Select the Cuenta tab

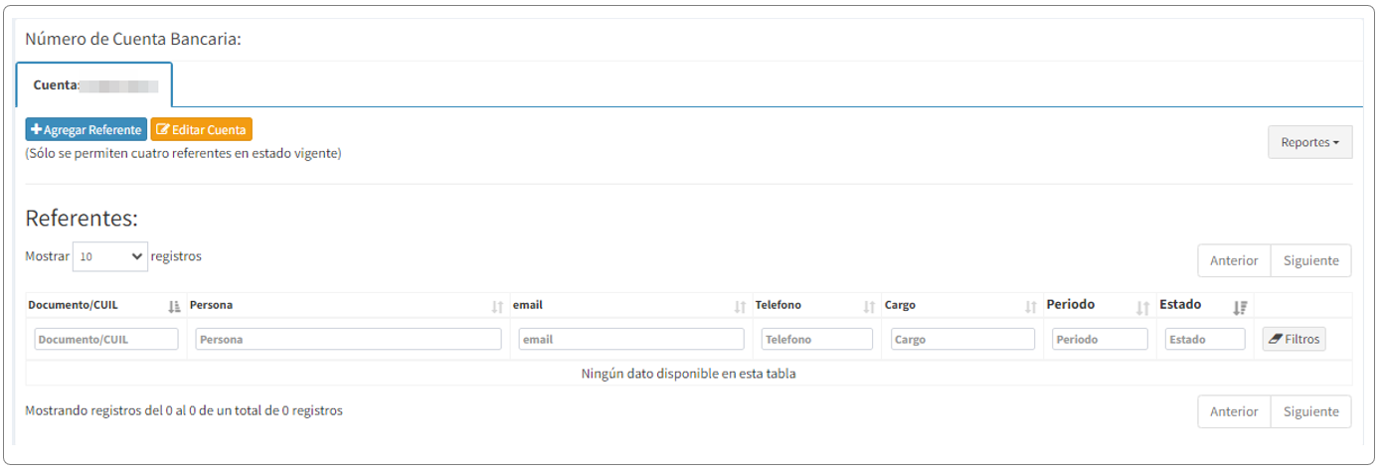click(x=94, y=85)
